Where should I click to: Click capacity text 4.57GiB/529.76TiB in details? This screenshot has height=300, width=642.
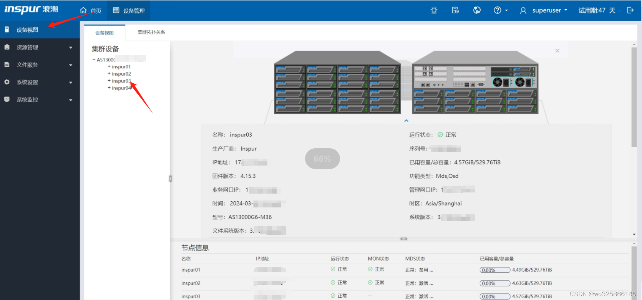477,162
